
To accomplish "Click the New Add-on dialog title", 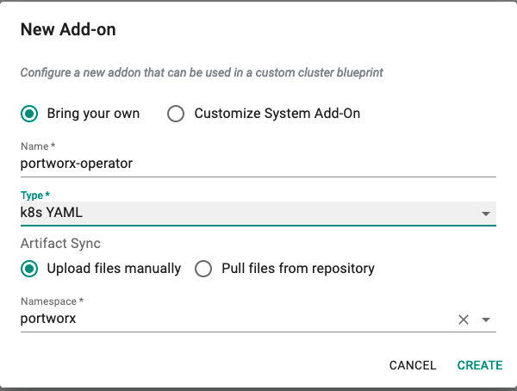I will [x=68, y=29].
